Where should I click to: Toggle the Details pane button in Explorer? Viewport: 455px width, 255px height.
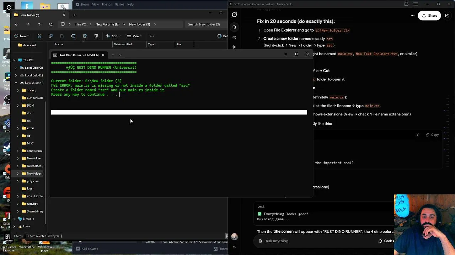coord(223,36)
